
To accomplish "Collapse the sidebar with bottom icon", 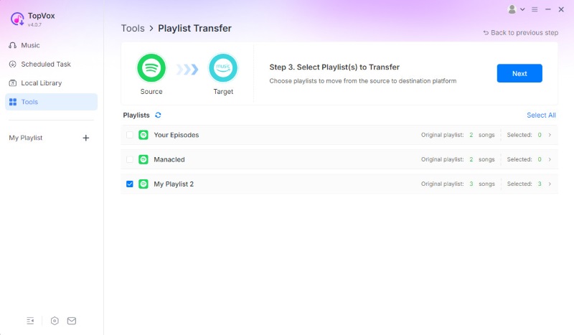I will click(x=30, y=321).
